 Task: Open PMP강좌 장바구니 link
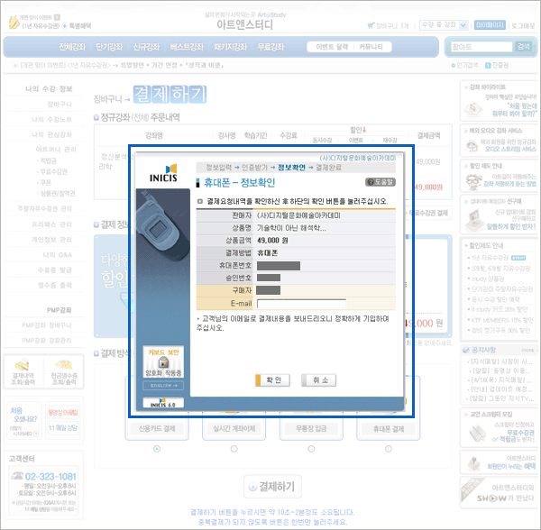(x=47, y=325)
